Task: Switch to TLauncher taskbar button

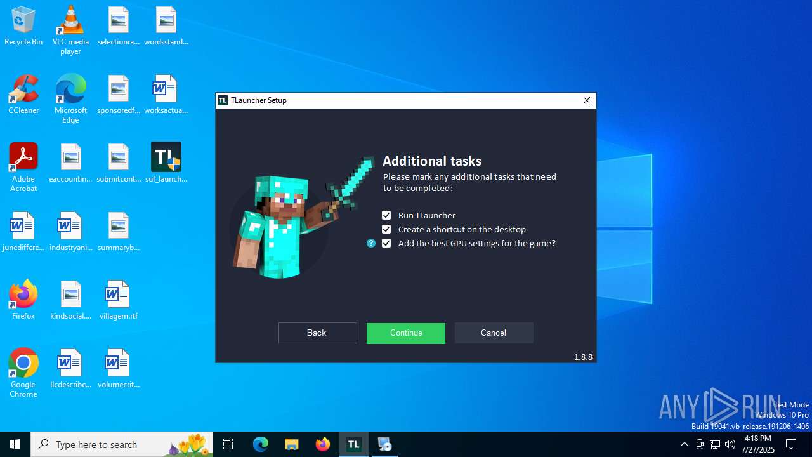Action: click(x=354, y=444)
